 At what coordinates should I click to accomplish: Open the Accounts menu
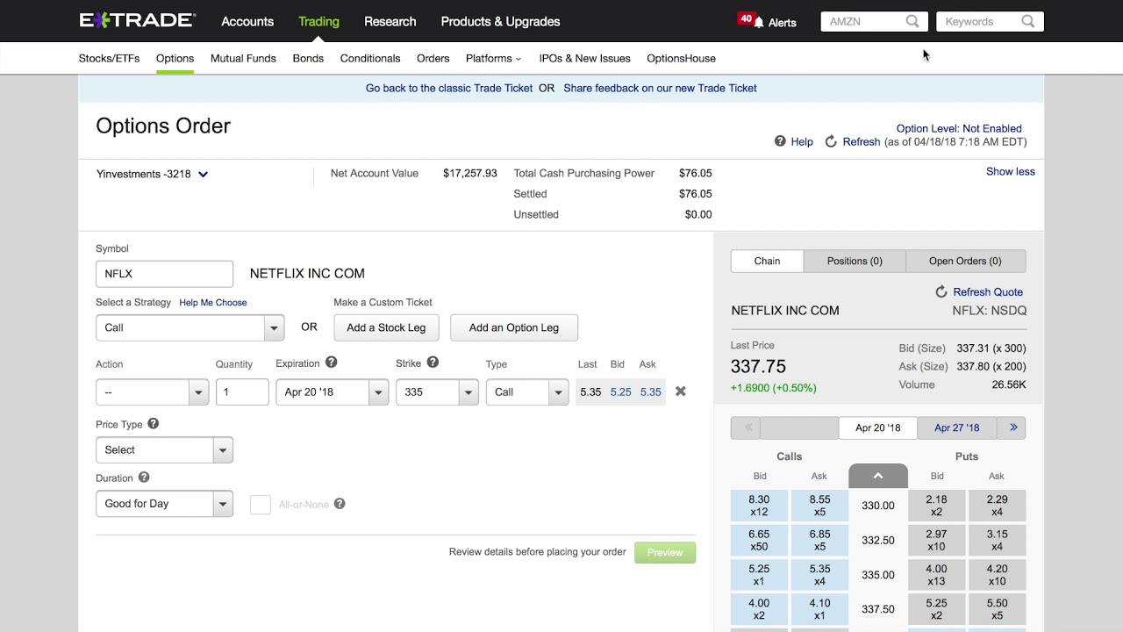click(247, 21)
